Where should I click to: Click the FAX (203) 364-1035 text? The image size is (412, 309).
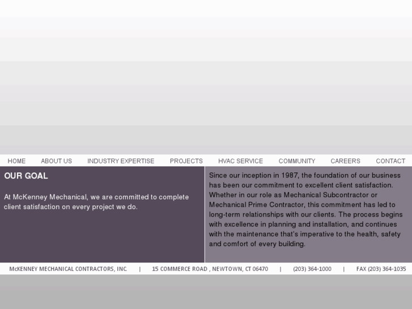pos(381,269)
